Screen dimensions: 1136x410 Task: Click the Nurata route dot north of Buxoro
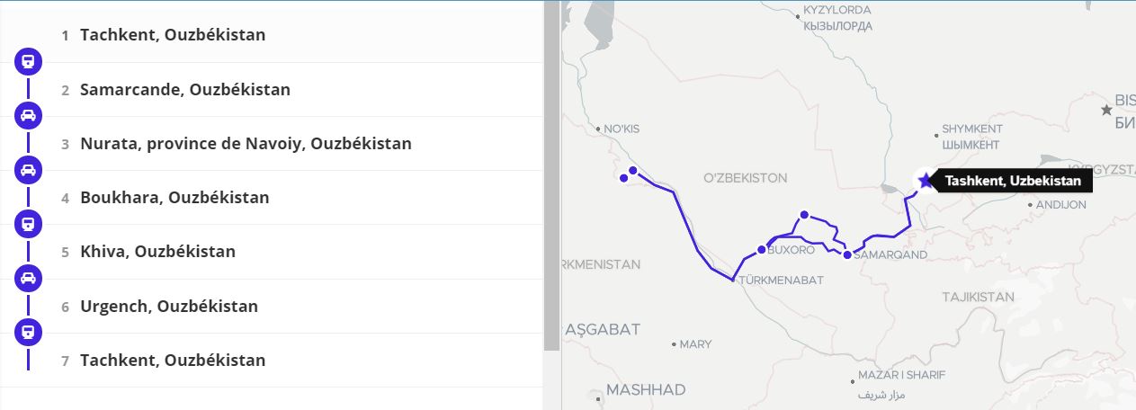pyautogui.click(x=804, y=214)
